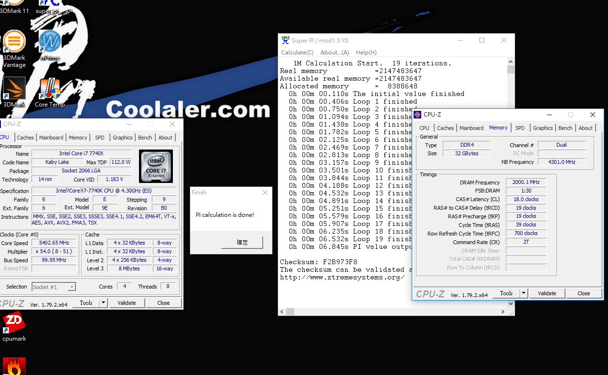Click the Core Speed value 5402.65 MHz
This screenshot has height=375, width=608.
click(54, 243)
